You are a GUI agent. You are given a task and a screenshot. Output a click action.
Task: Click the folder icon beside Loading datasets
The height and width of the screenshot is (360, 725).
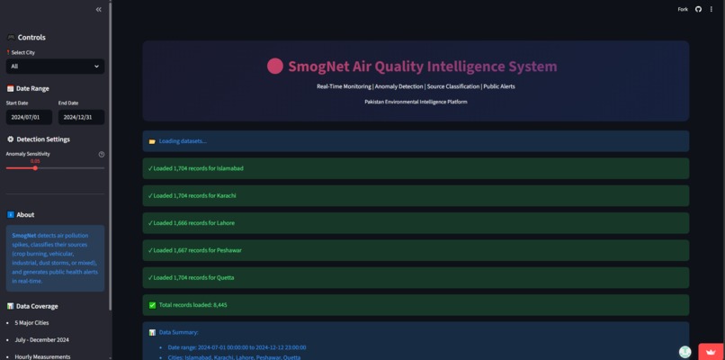[152, 141]
